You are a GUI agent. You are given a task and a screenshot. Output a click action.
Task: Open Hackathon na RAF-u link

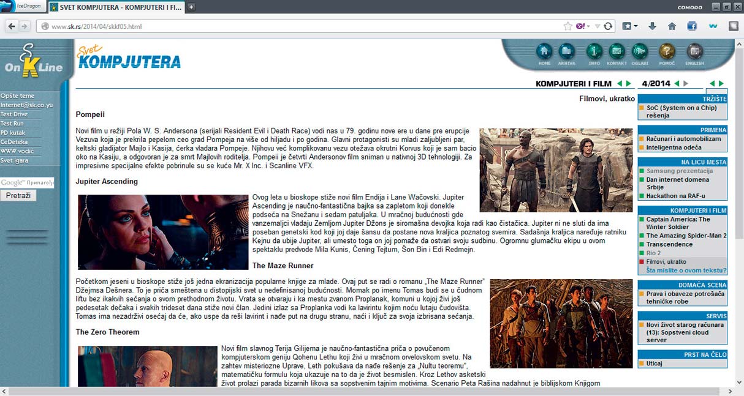[676, 196]
